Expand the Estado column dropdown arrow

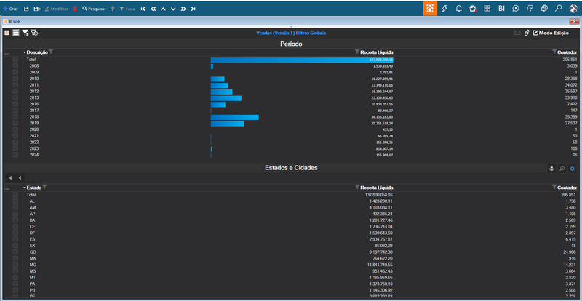tap(25, 188)
